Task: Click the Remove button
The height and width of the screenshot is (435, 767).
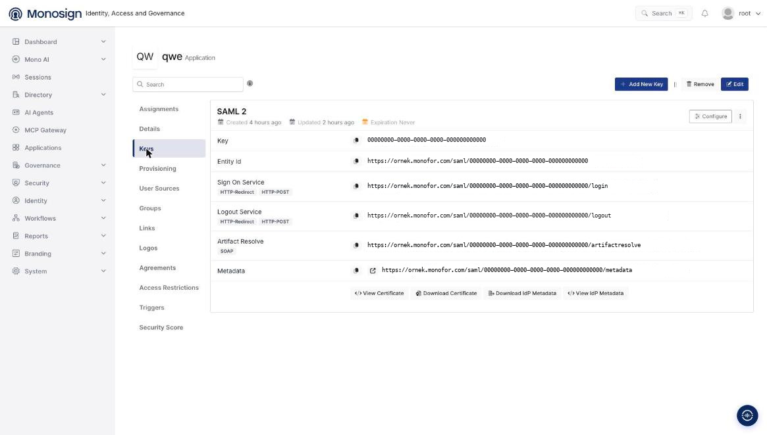Action: point(700,84)
